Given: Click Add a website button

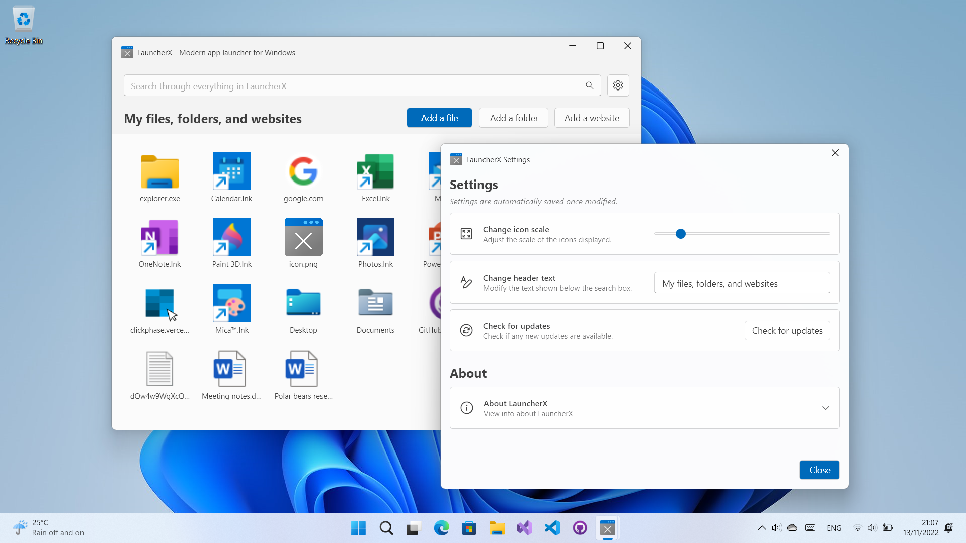Looking at the screenshot, I should pyautogui.click(x=592, y=118).
